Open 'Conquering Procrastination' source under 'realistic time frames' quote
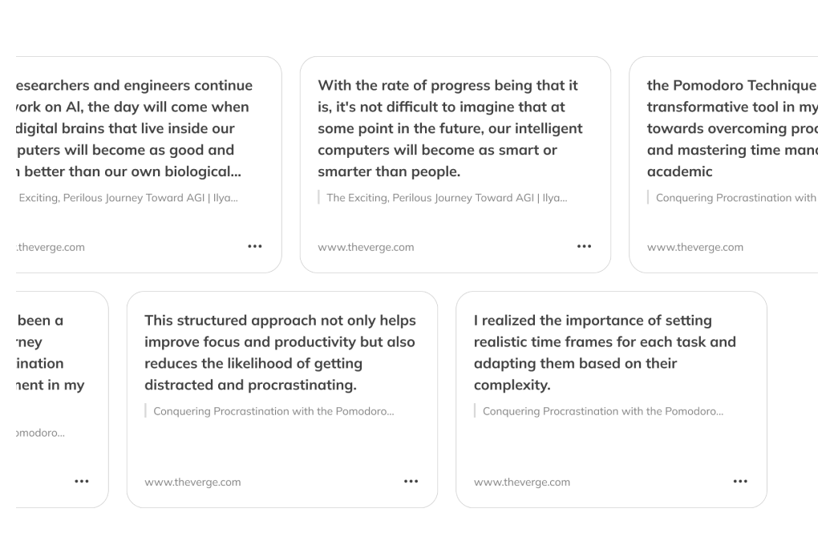Viewport: 834px width, 545px height. [x=603, y=411]
